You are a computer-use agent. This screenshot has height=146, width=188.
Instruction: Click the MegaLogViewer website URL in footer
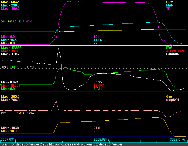[86, 144]
